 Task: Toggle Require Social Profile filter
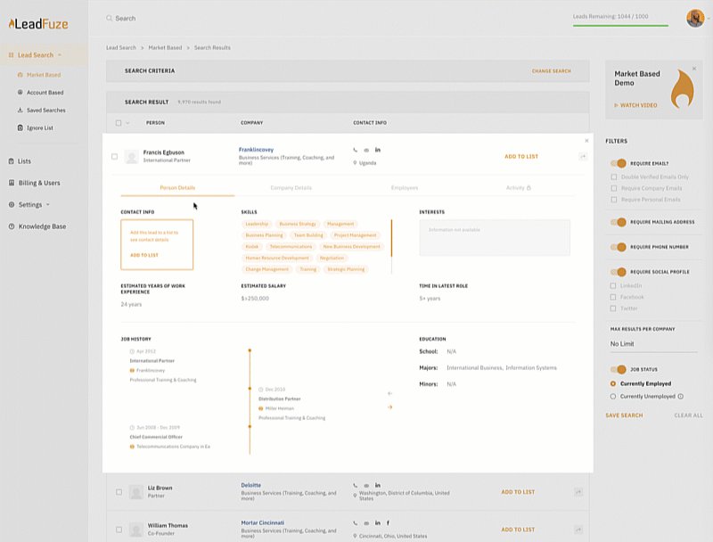coord(619,272)
